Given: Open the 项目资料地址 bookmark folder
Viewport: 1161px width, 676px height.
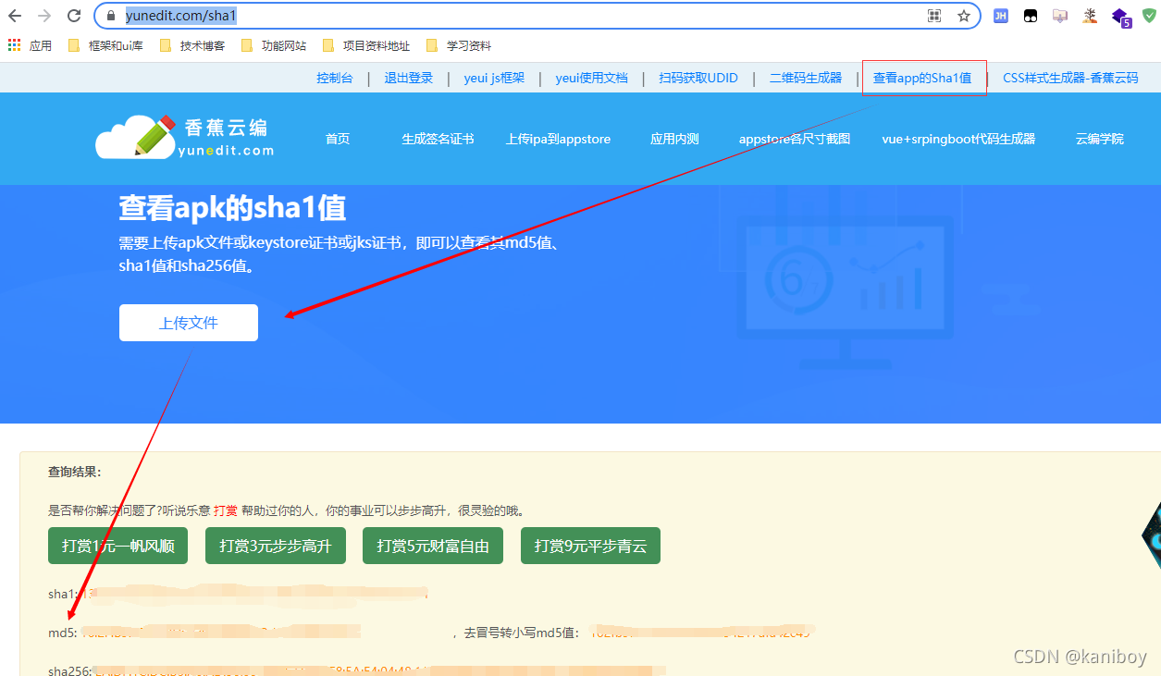Looking at the screenshot, I should 366,45.
